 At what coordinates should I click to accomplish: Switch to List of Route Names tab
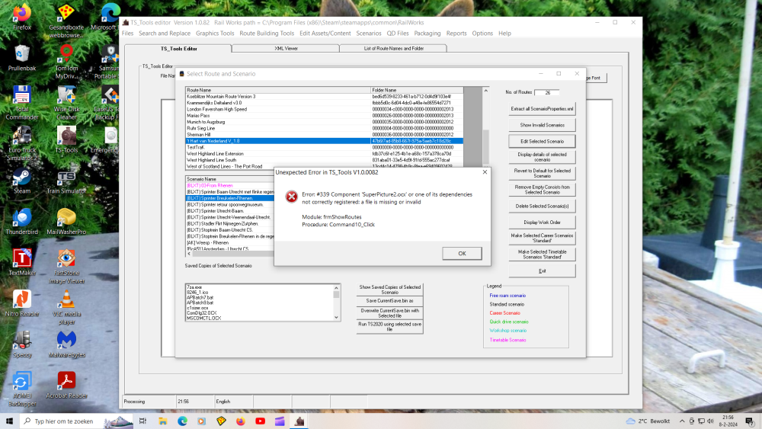pos(394,48)
